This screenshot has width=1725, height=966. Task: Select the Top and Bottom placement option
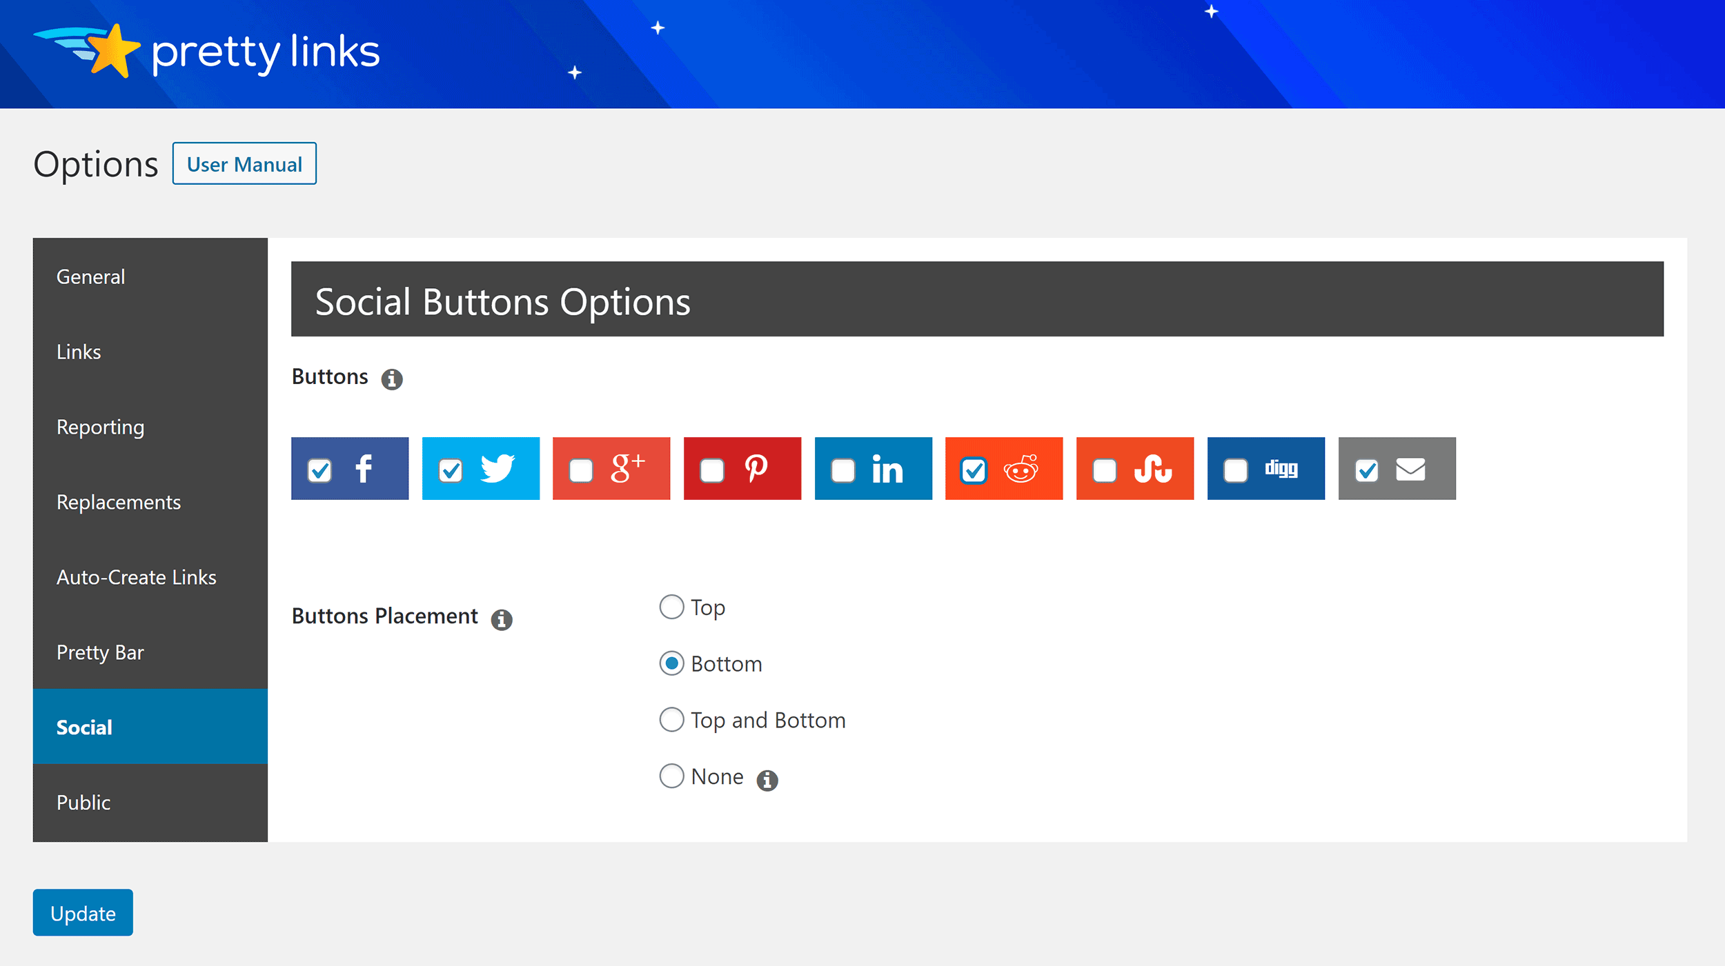671,720
